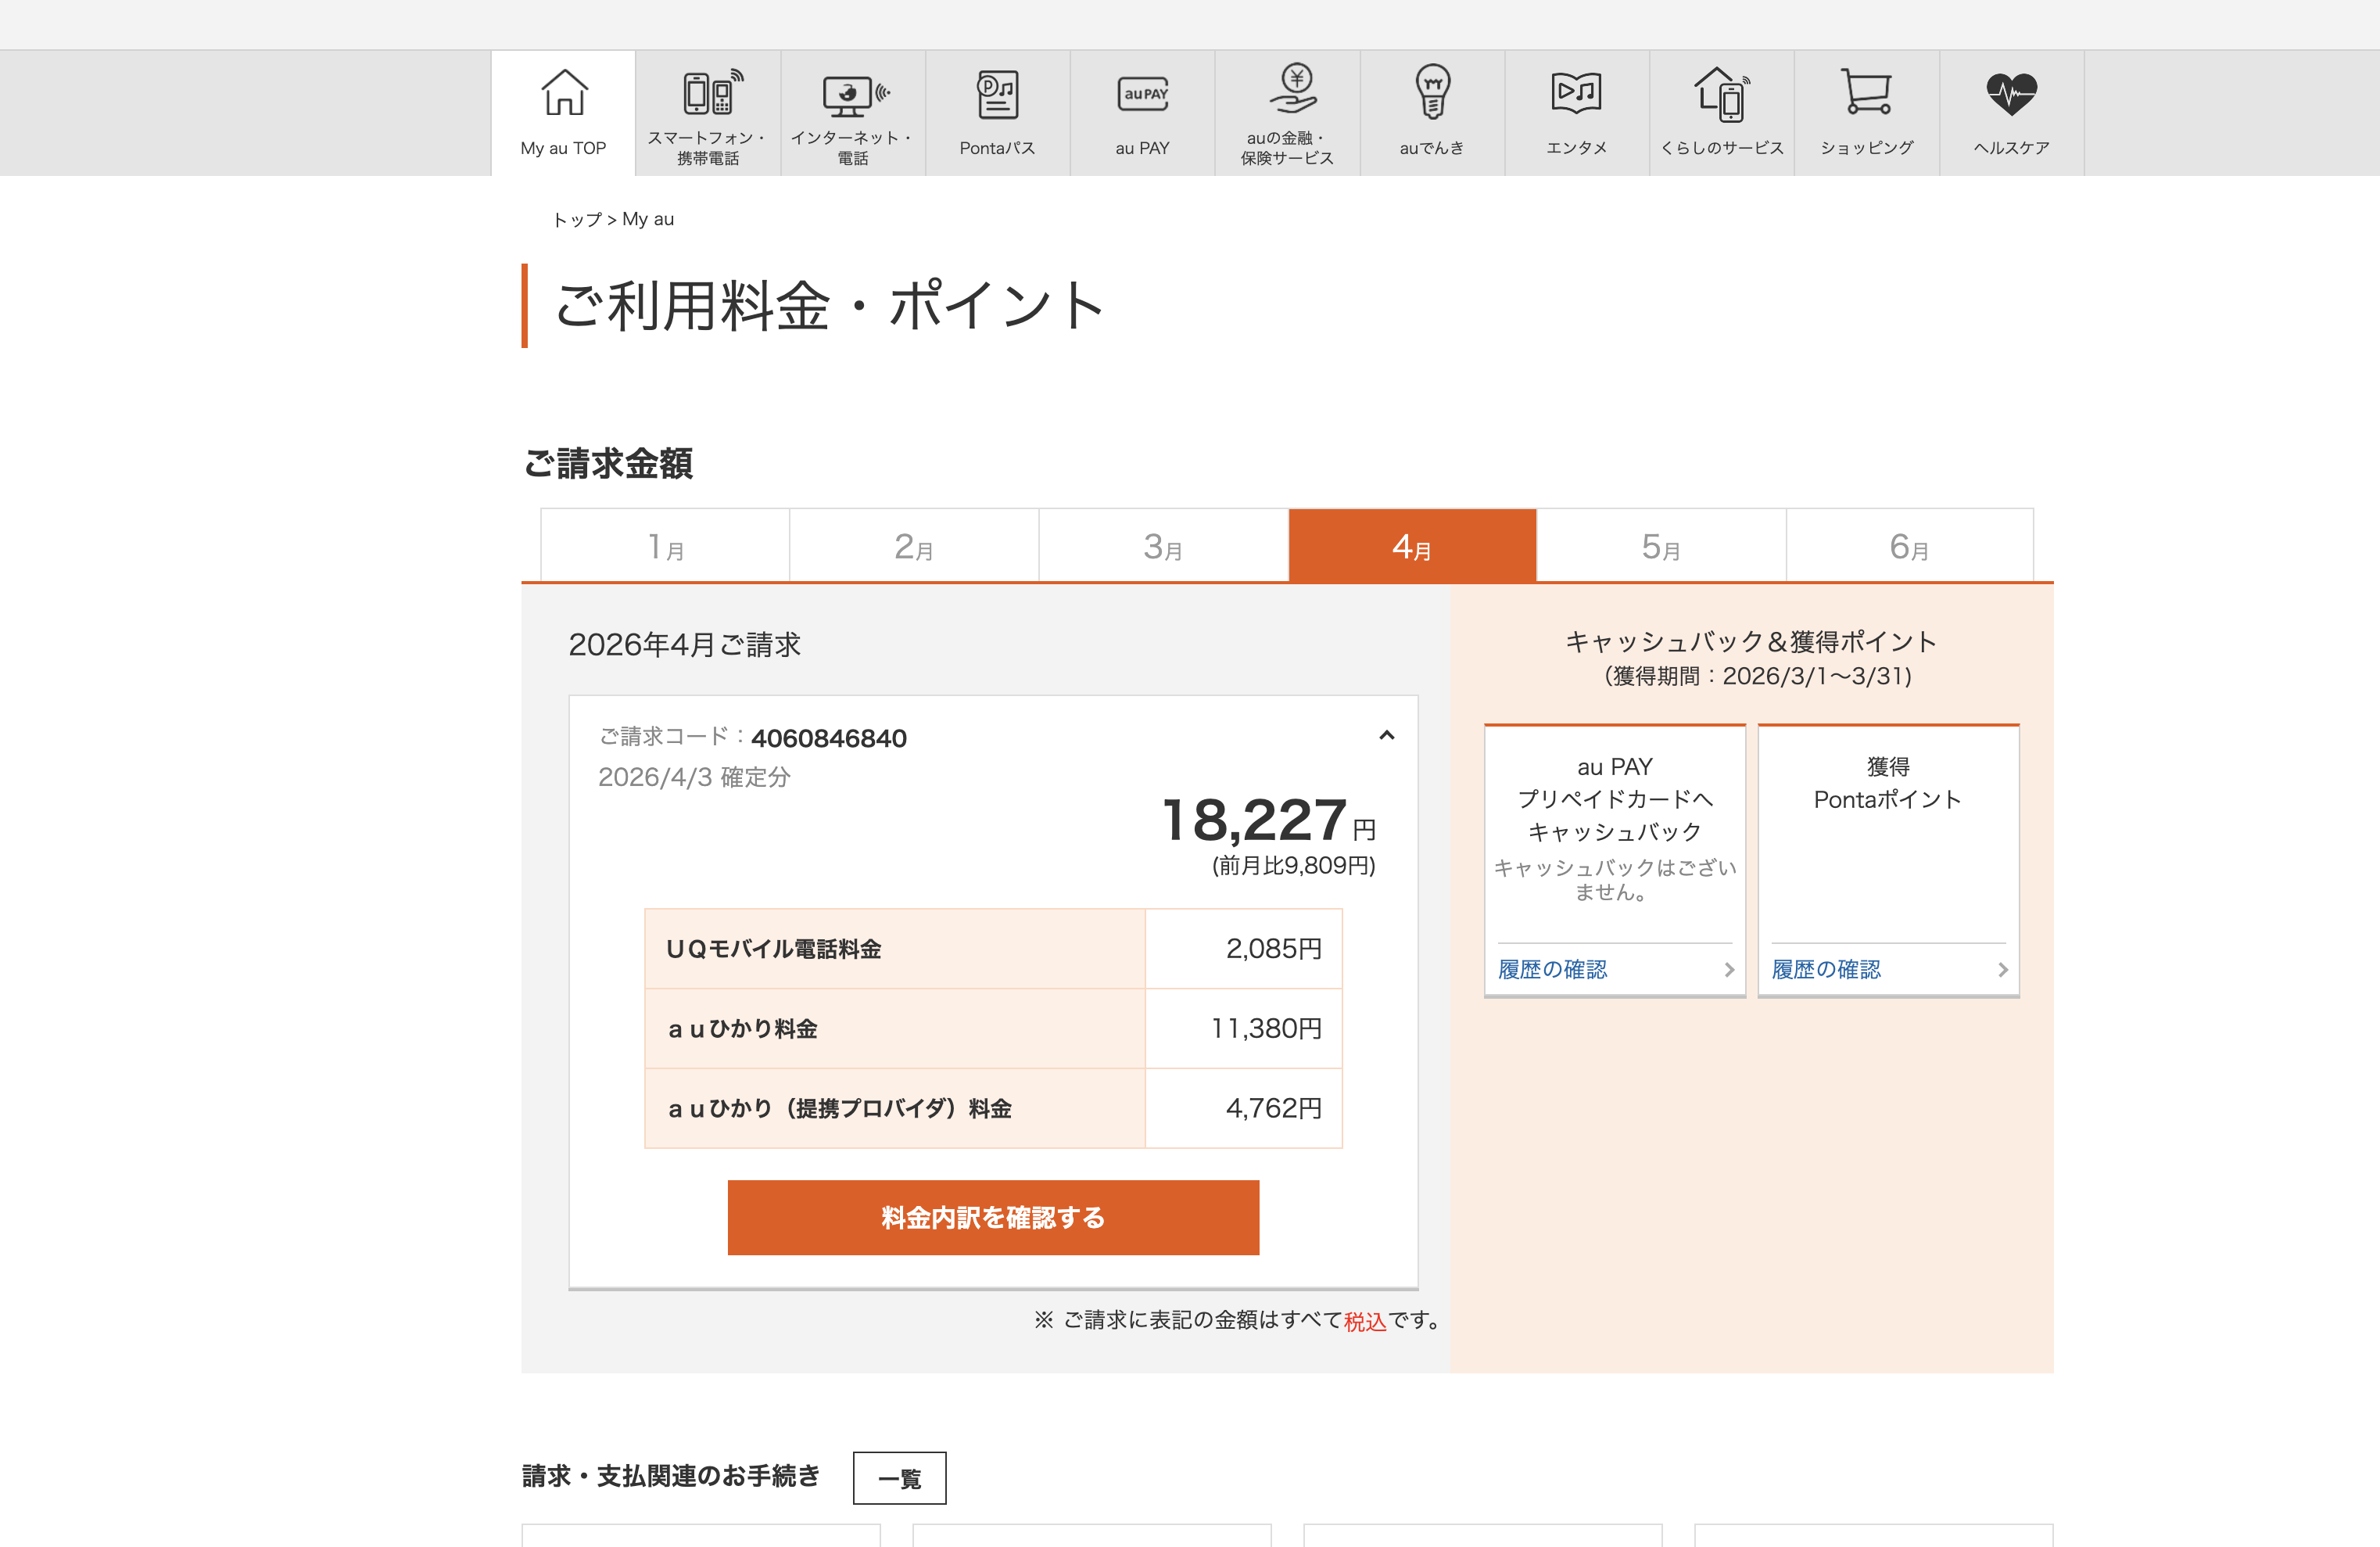Open the ヘルスケア heart icon
This screenshot has height=1547, width=2380.
click(x=2011, y=94)
